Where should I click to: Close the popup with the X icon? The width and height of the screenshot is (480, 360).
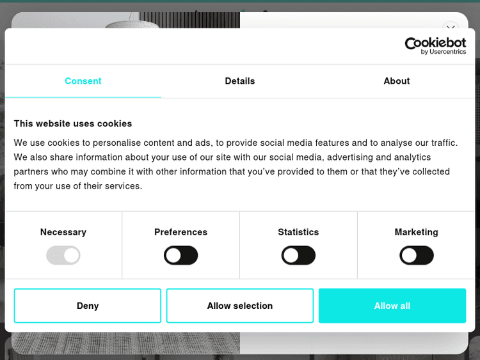tap(451, 25)
